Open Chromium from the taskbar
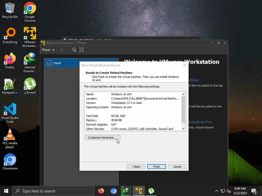 point(113,191)
